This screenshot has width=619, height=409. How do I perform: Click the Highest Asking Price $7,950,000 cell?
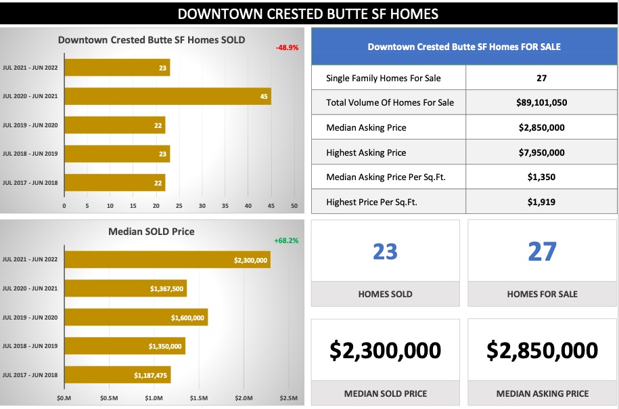(x=541, y=152)
